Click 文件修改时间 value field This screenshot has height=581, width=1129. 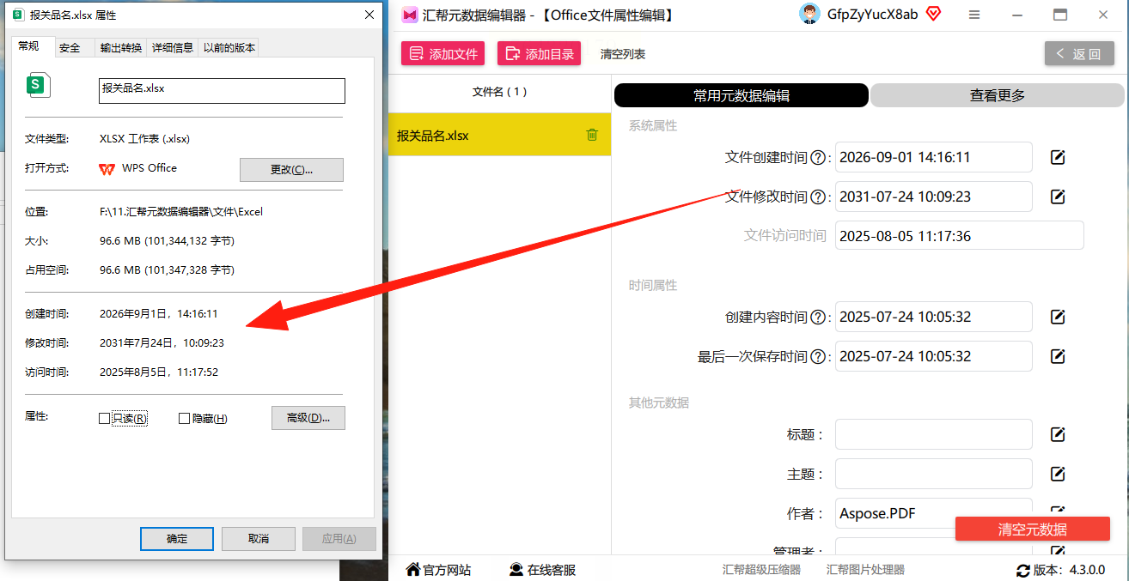pos(934,197)
